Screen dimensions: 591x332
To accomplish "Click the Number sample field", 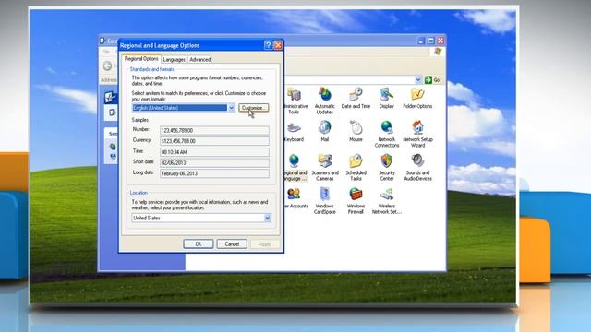I will [x=214, y=130].
